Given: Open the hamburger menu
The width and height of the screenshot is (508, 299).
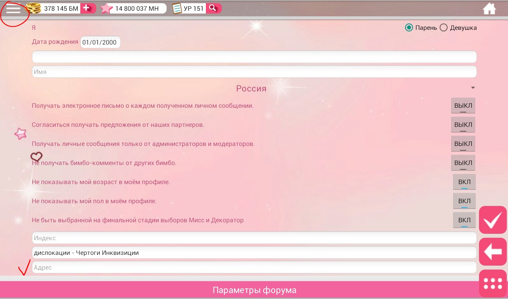Looking at the screenshot, I should point(13,9).
